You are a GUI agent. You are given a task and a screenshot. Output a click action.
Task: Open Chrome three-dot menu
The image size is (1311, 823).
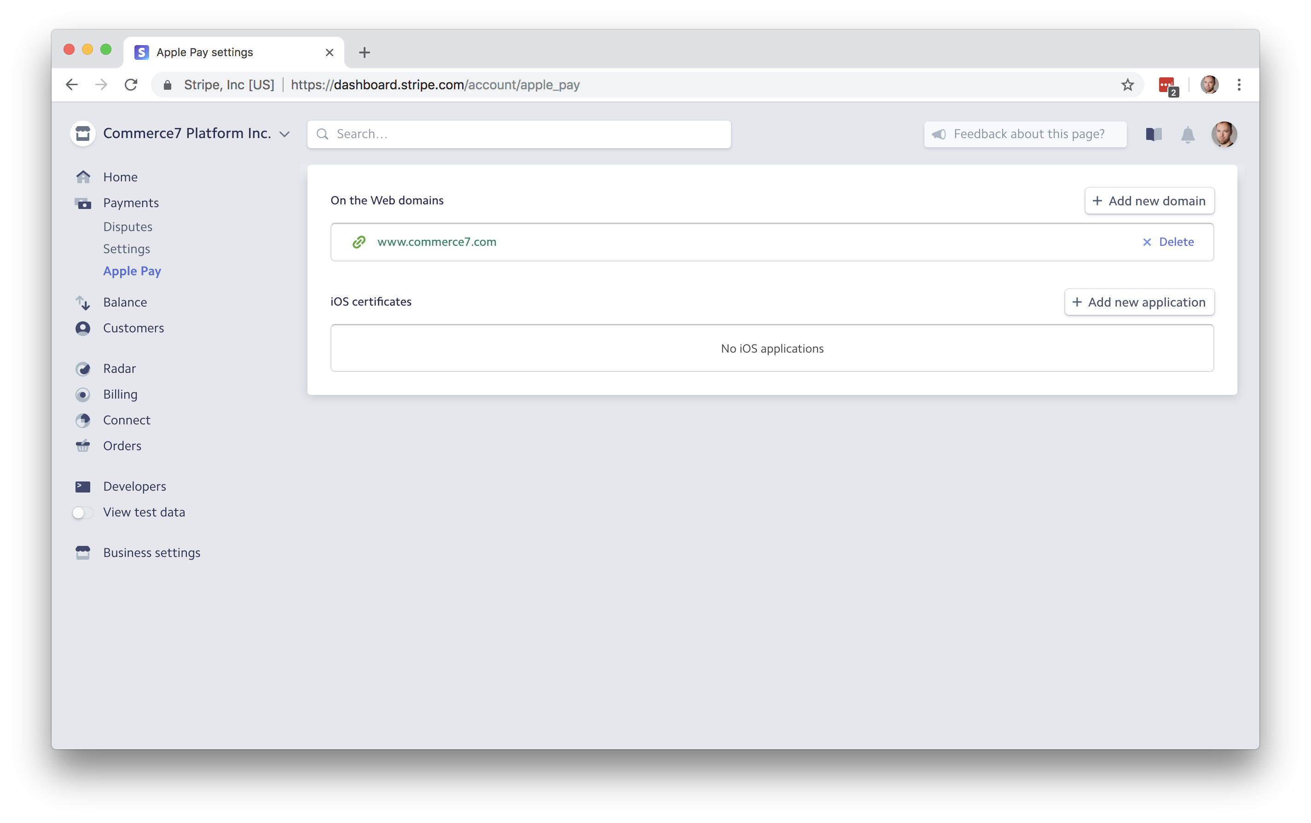(x=1239, y=85)
